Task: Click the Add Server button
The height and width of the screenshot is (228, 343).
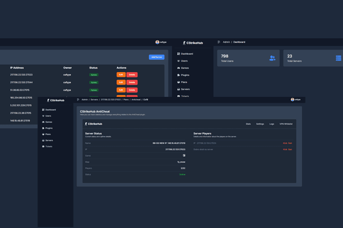Action: 157,57
